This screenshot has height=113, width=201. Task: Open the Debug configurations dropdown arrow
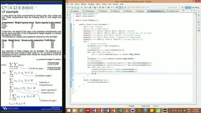[88, 8]
